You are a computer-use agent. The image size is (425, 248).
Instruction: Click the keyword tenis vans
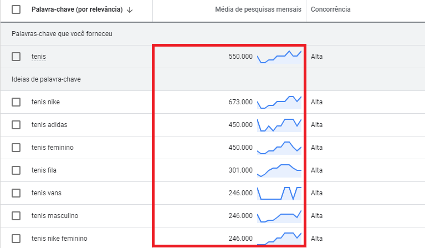(47, 193)
